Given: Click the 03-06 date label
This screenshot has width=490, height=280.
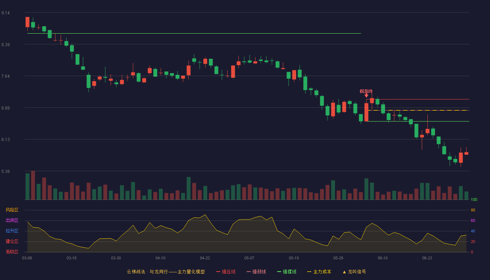Looking at the screenshot, I should [27, 258].
